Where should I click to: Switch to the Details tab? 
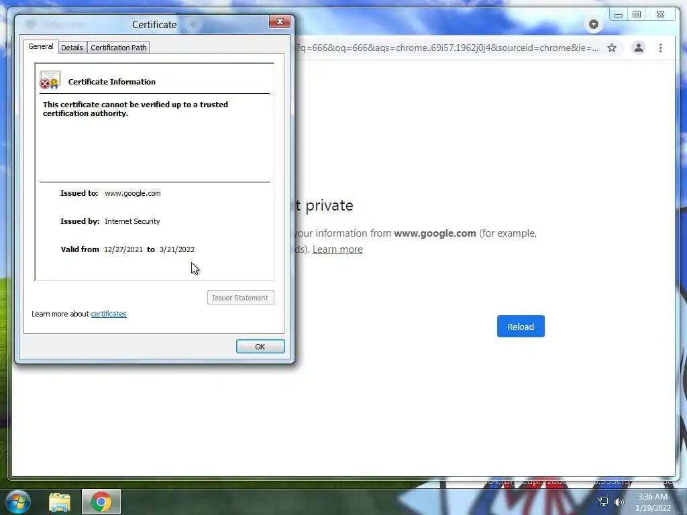tap(72, 48)
